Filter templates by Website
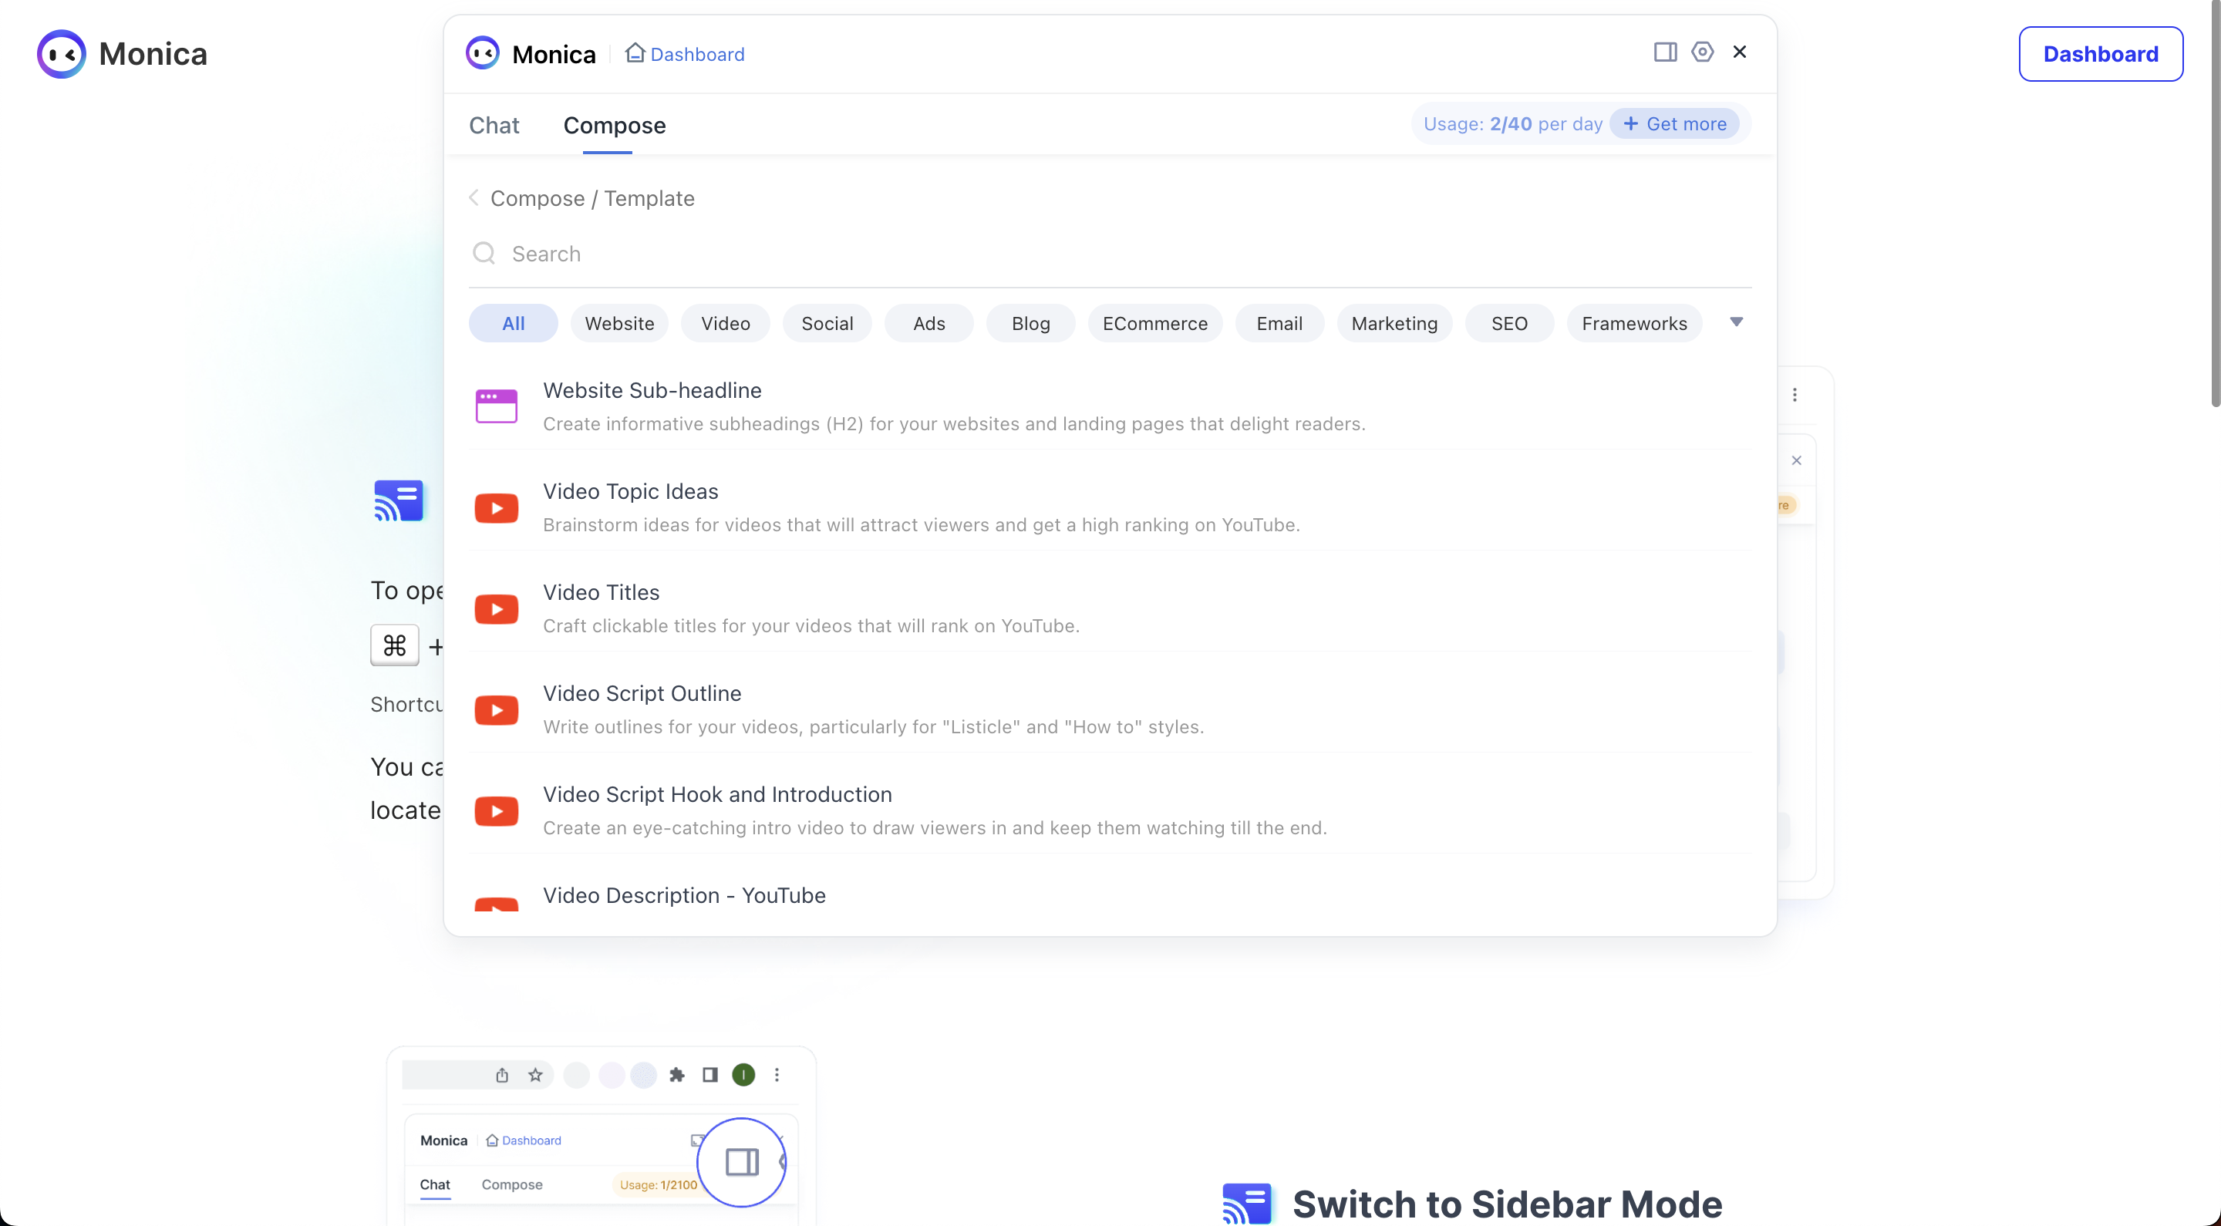The width and height of the screenshot is (2221, 1226). tap(619, 323)
